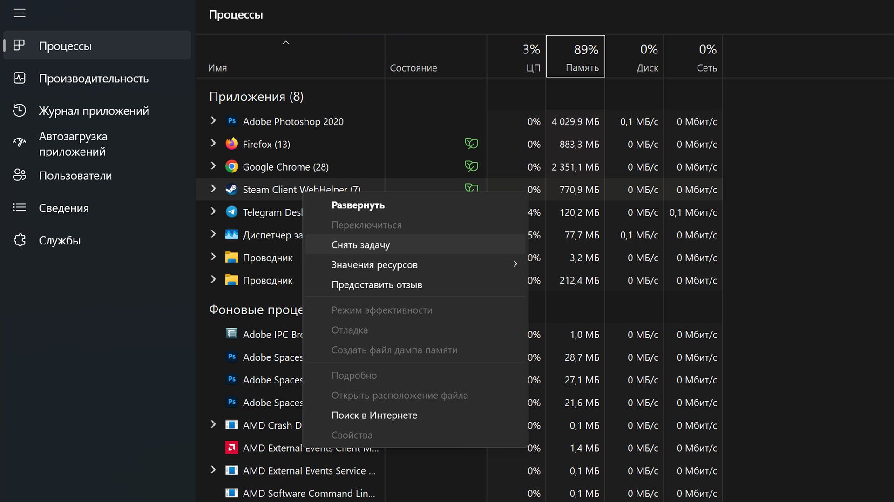Click the hamburger navigation menu icon
The height and width of the screenshot is (502, 894).
19,13
